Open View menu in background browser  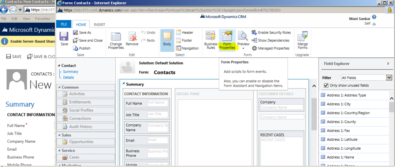[x=26, y=18]
